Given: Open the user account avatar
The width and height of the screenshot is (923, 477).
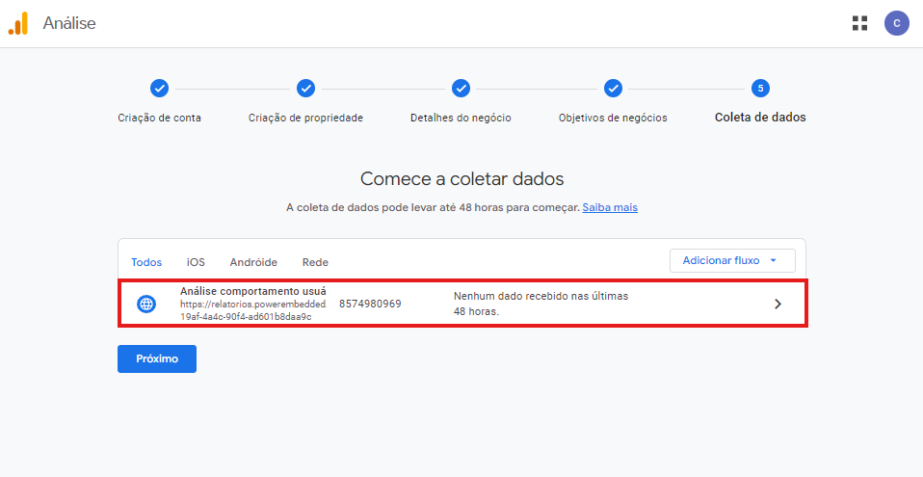Looking at the screenshot, I should tap(896, 23).
